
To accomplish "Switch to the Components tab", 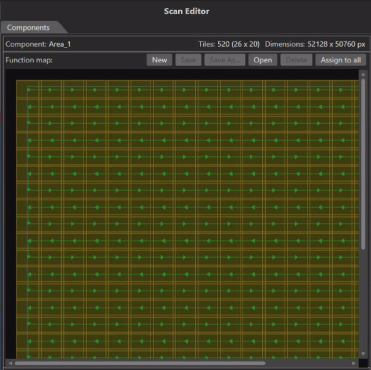I will [x=29, y=28].
